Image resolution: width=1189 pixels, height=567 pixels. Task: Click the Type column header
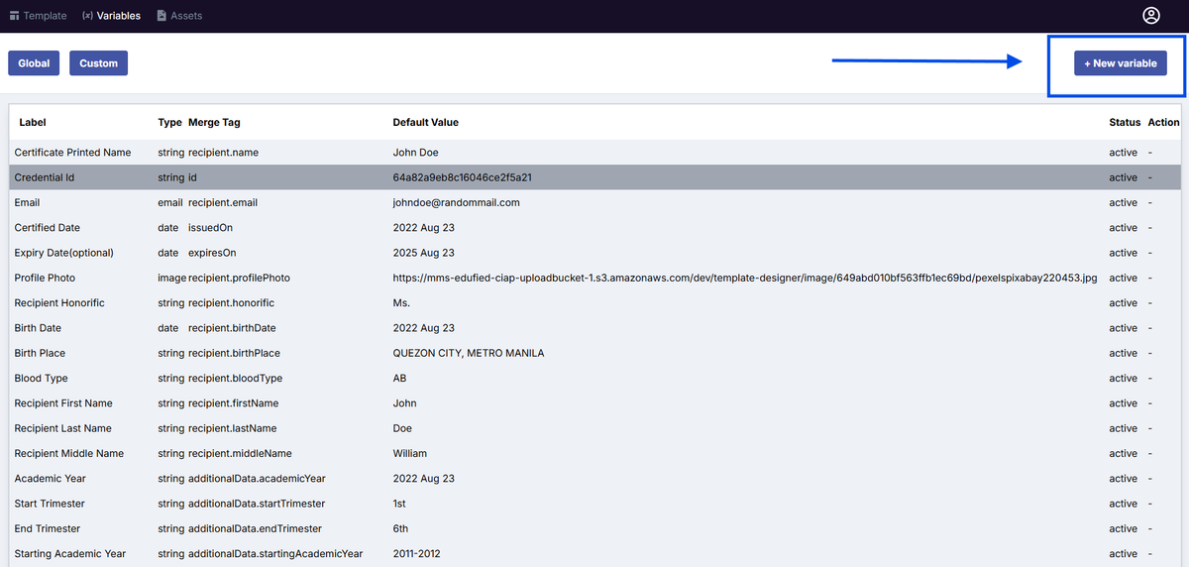[169, 122]
